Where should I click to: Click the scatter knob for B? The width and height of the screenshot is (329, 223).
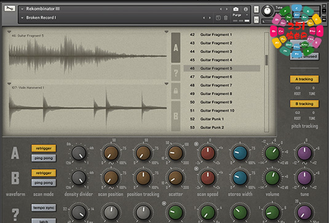point(175,178)
